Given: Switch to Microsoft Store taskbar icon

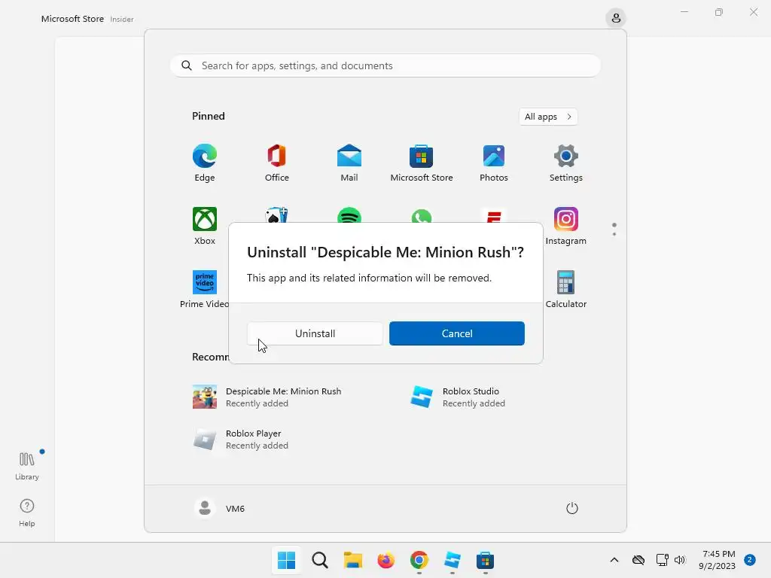Looking at the screenshot, I should click(485, 560).
